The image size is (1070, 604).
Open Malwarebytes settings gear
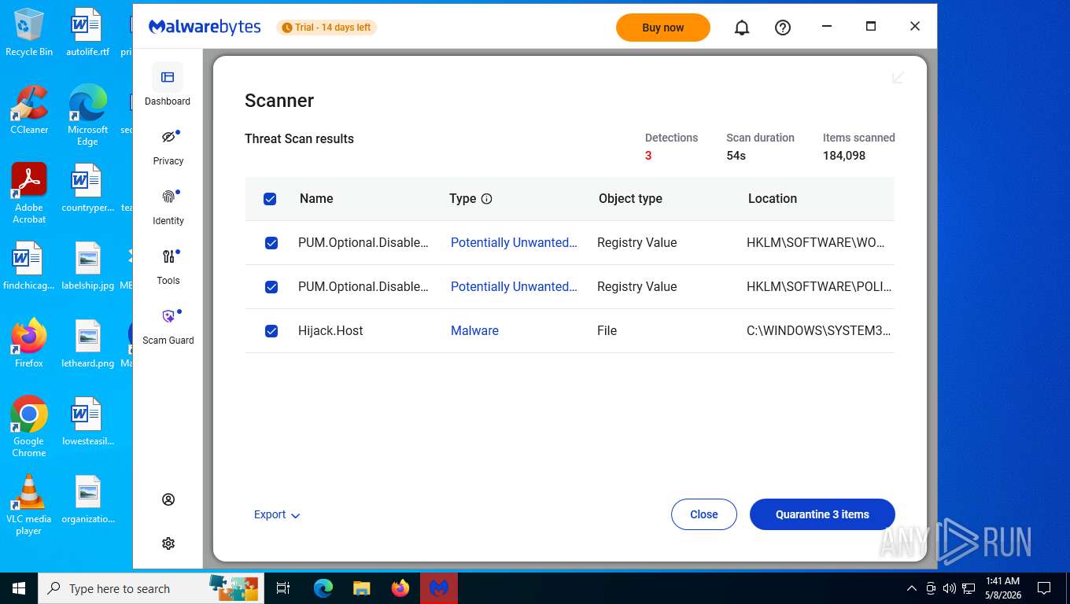pyautogui.click(x=168, y=543)
